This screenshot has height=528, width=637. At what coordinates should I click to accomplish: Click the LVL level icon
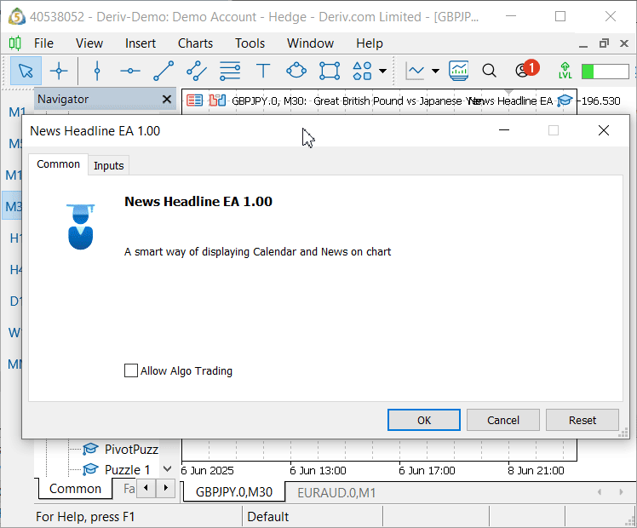[565, 71]
